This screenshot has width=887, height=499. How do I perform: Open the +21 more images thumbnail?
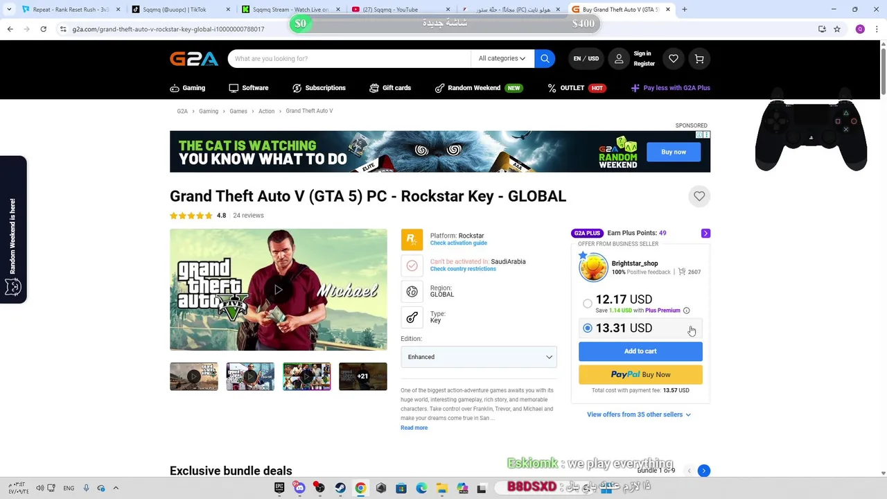tap(363, 376)
